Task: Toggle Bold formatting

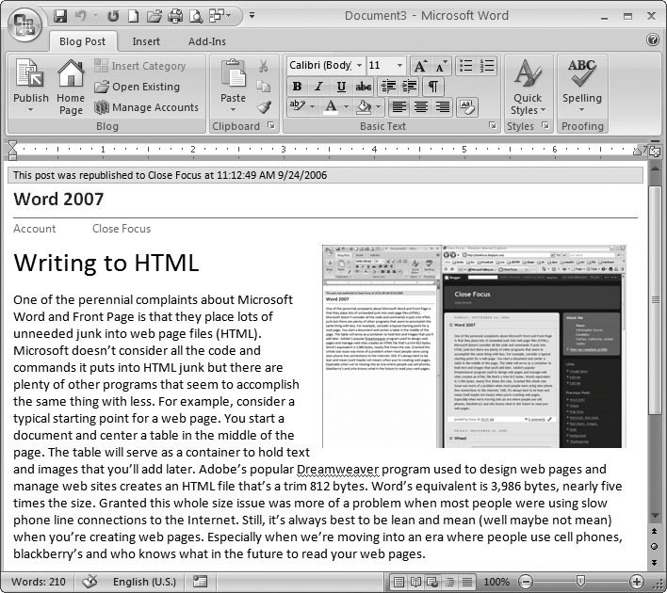Action: [x=298, y=87]
